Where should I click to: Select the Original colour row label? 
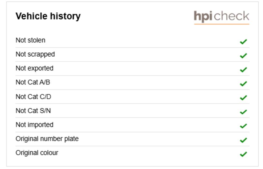click(x=37, y=153)
